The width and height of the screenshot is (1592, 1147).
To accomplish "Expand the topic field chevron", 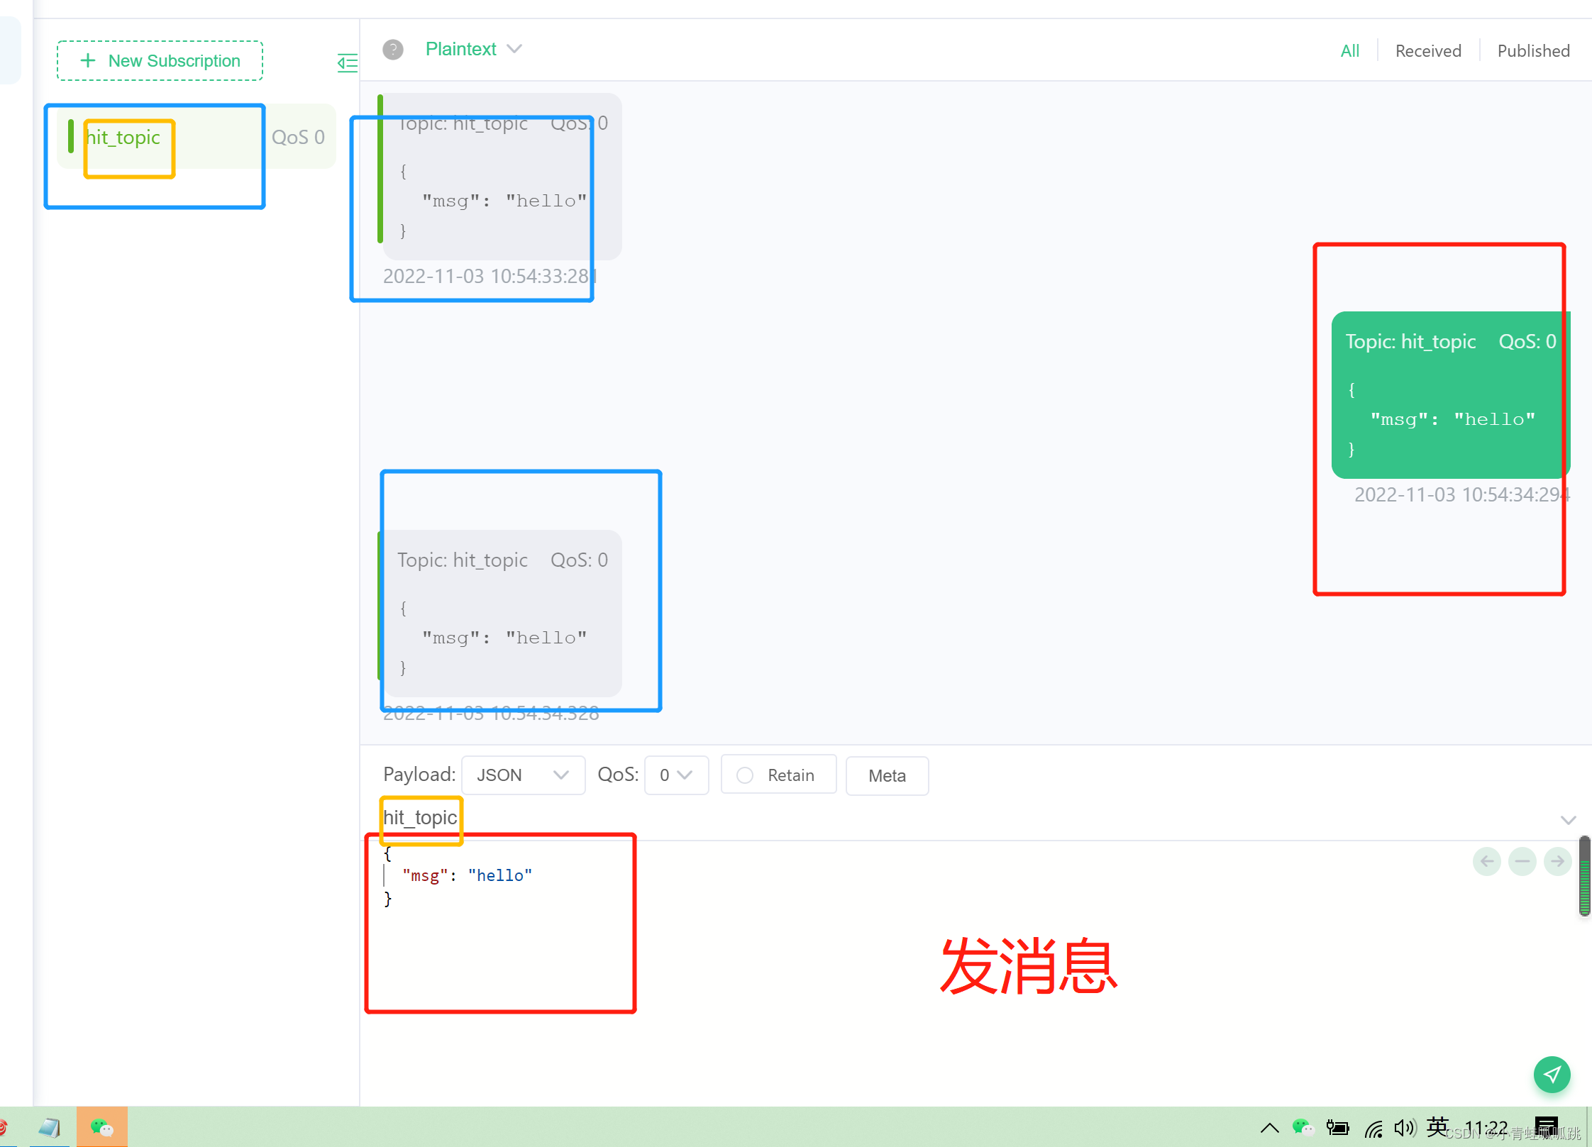I will [1568, 820].
